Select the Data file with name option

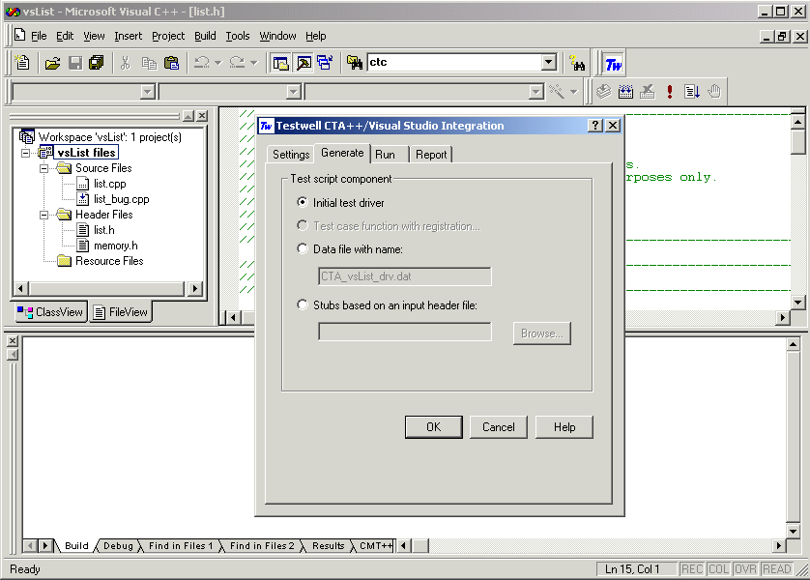click(x=304, y=249)
